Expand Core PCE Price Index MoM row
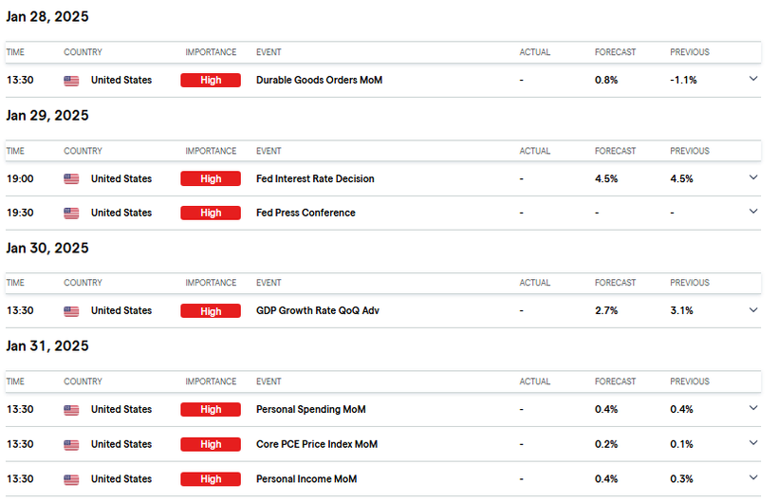 [753, 443]
